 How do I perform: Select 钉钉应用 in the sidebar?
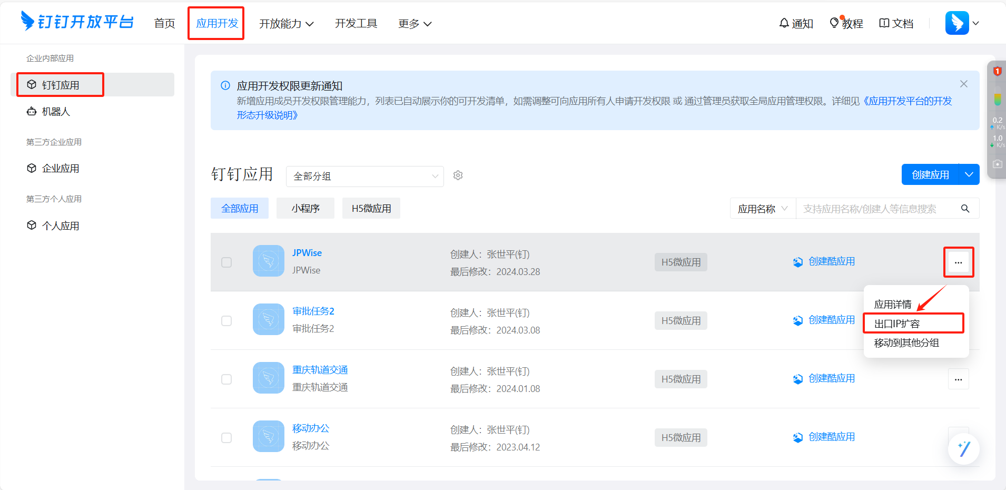click(92, 85)
